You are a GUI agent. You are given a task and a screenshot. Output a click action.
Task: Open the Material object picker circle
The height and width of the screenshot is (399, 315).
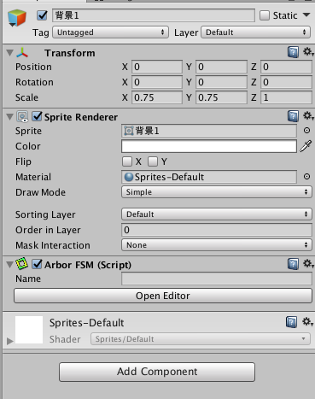[306, 177]
